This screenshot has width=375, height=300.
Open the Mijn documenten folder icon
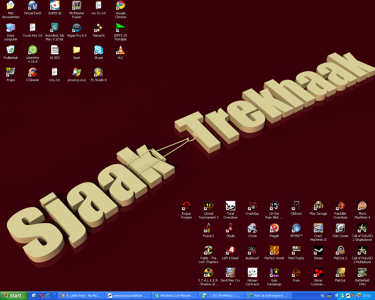tap(11, 5)
